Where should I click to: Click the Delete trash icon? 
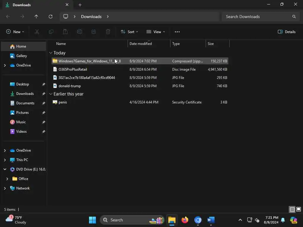[108, 32]
